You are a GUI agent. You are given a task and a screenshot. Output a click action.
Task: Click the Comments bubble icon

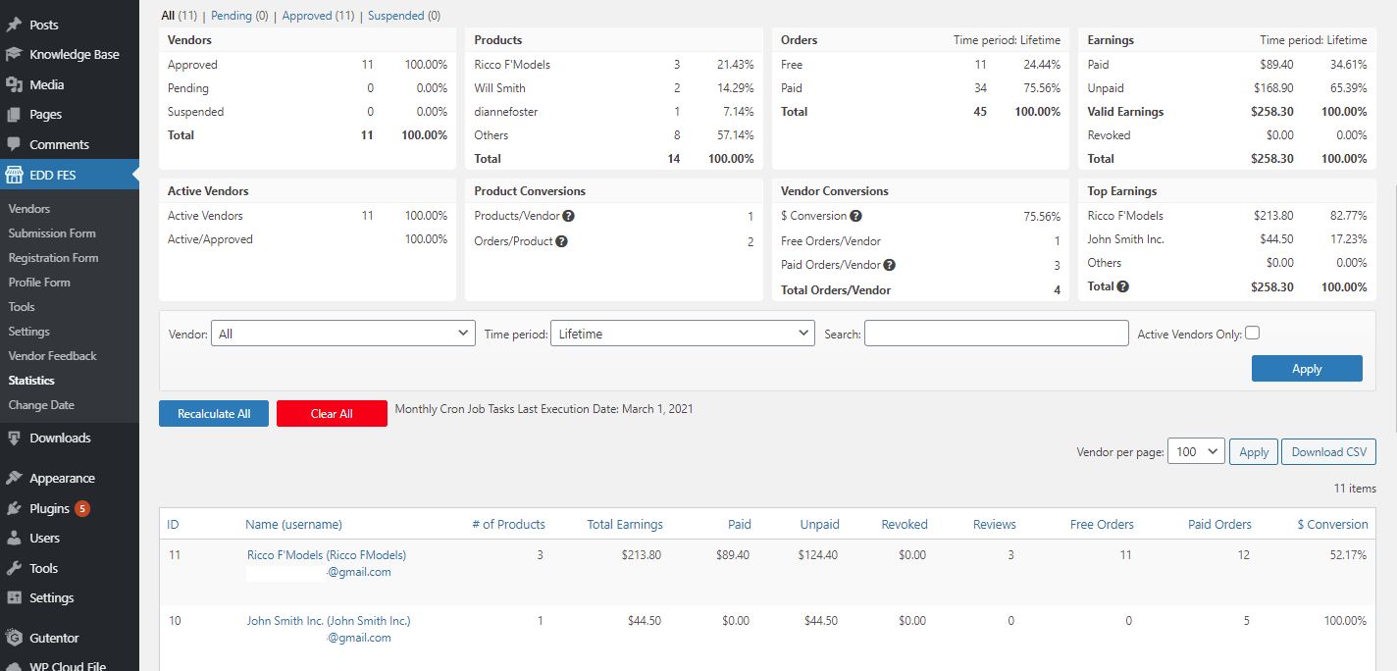(14, 144)
